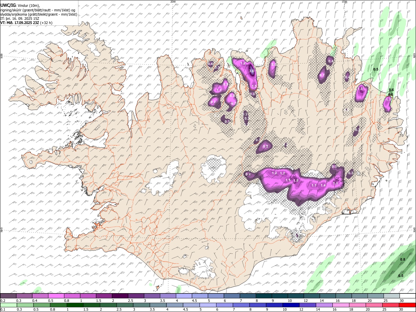416x312 pixels.
Task: Click the 20W longitude label
Action: (173, 2)
